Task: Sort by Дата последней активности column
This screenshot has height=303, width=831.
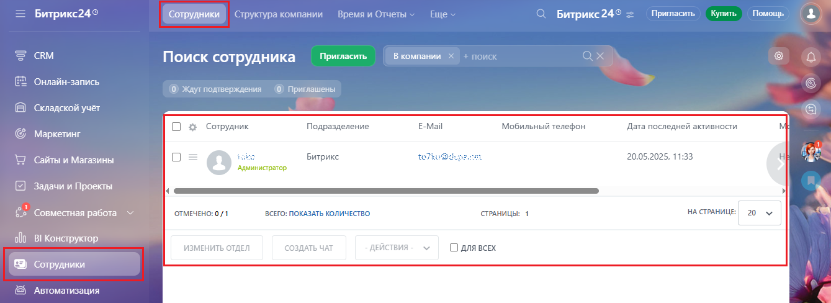Action: (682, 126)
